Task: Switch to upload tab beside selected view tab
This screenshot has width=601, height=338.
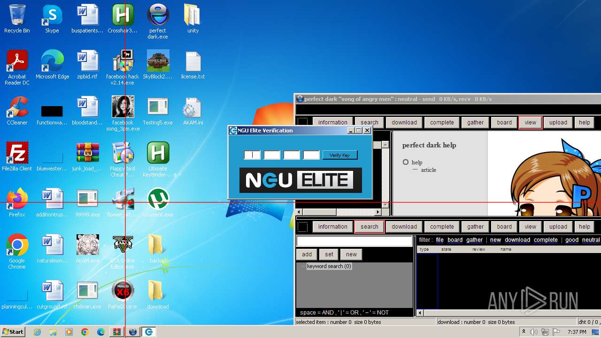Action: [558, 123]
